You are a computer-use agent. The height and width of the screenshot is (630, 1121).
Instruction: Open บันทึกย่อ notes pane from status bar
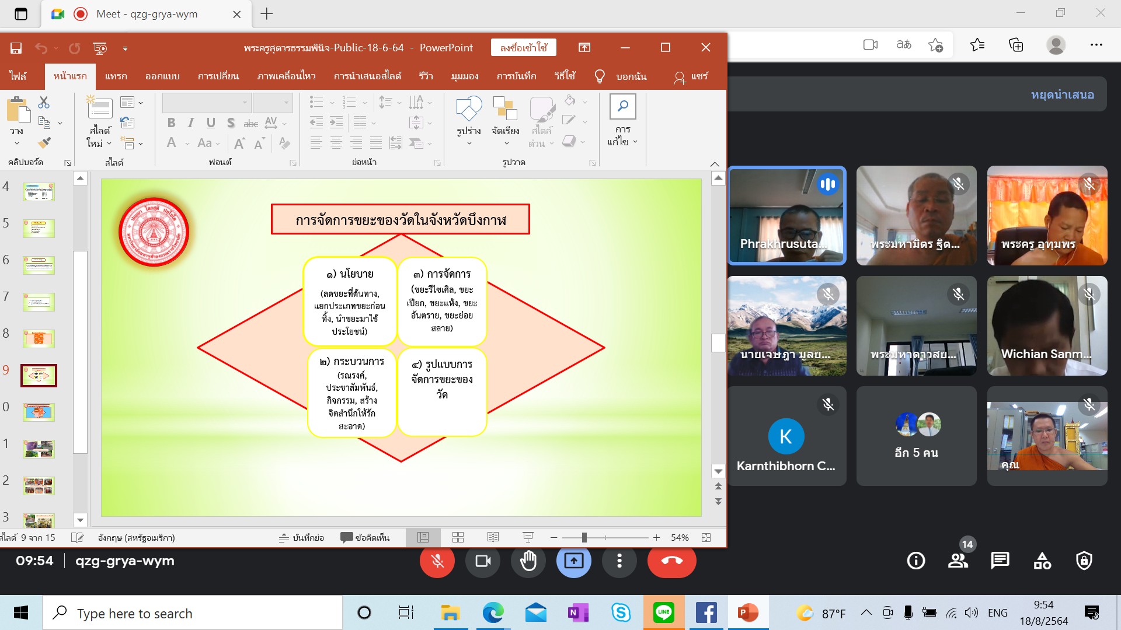click(x=301, y=537)
